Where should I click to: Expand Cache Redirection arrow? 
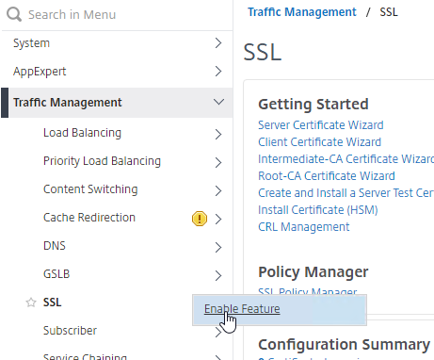pyautogui.click(x=218, y=219)
